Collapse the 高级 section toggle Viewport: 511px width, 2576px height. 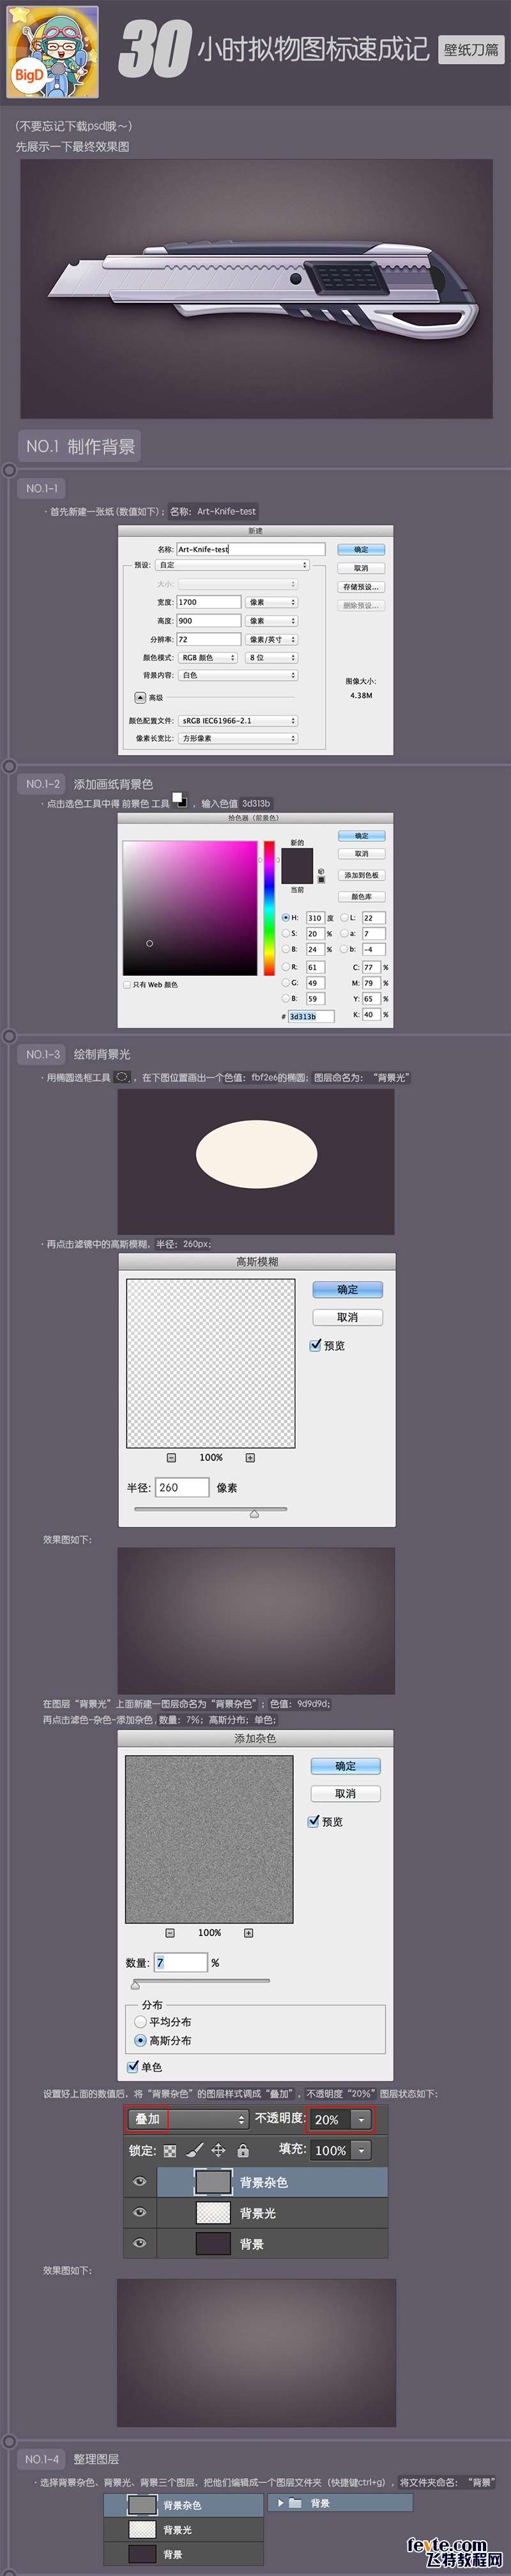pos(141,697)
